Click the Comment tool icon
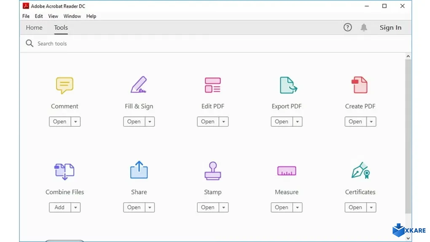430x242 pixels. point(64,85)
